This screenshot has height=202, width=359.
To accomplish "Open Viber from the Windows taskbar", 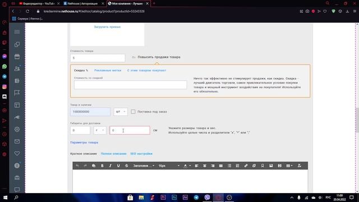I will (x=207, y=198).
